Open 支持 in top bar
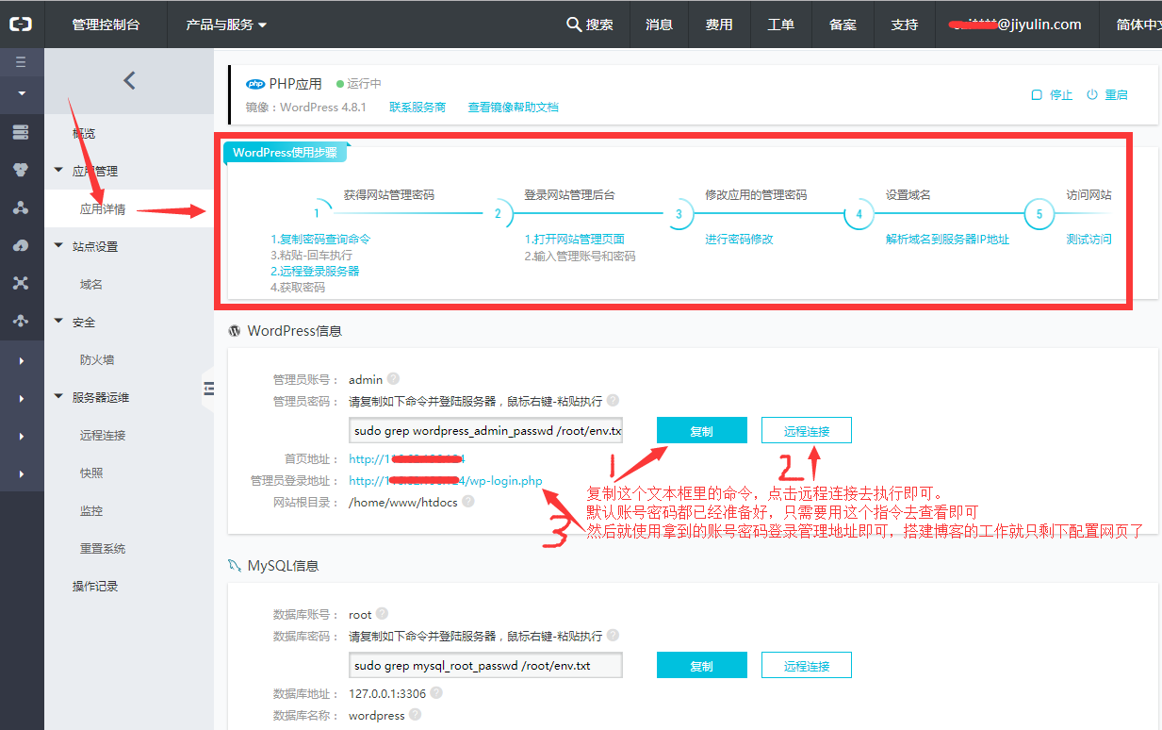 [x=904, y=25]
